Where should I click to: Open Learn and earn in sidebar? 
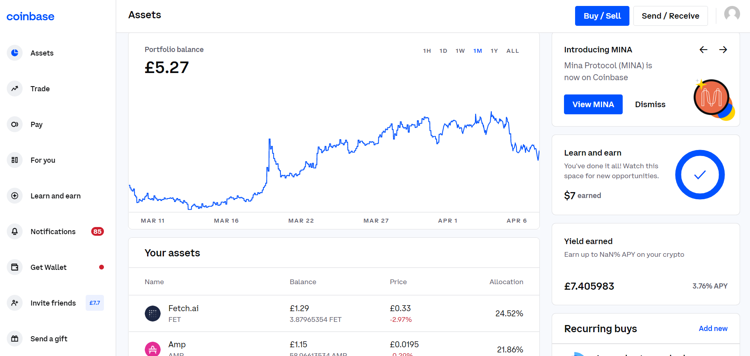[x=55, y=196]
